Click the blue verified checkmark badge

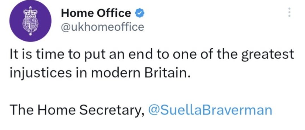140,14
